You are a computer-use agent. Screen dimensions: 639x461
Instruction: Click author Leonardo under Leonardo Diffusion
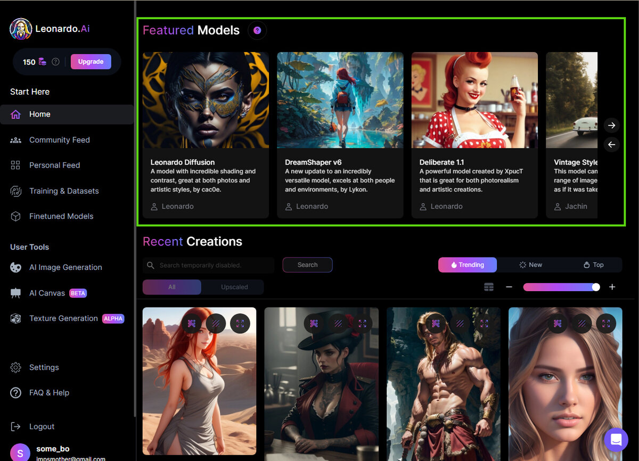(178, 207)
